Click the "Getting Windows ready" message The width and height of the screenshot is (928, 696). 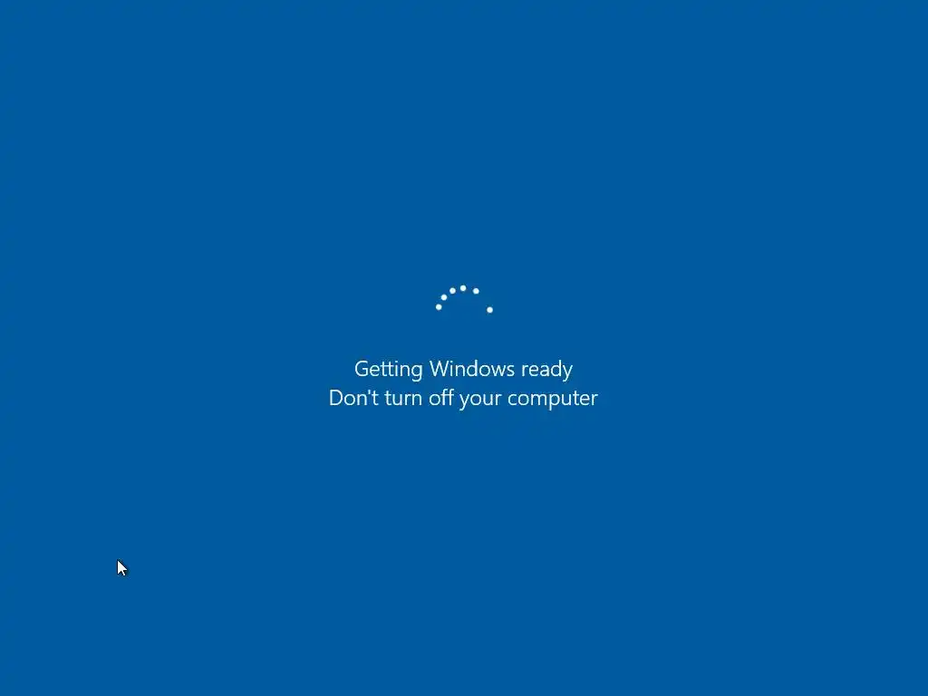[x=463, y=370]
